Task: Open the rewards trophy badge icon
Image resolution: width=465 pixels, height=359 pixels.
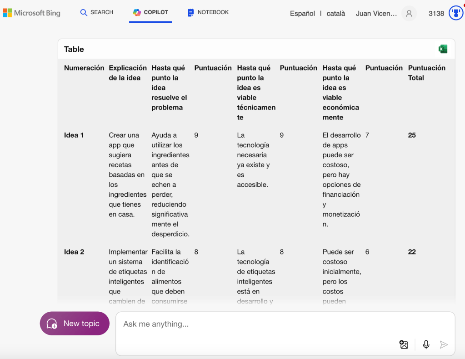Action: coord(455,13)
